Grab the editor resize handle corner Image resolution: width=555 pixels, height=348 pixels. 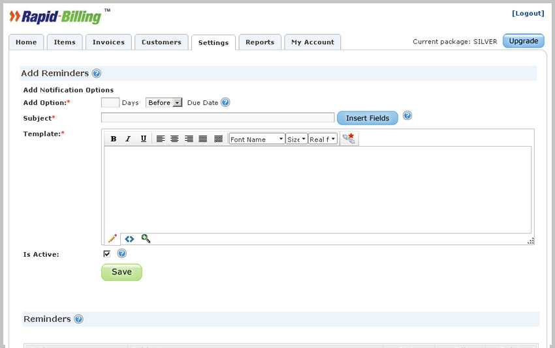click(531, 241)
